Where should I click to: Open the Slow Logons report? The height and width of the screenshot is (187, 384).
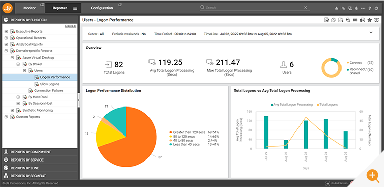click(50, 84)
